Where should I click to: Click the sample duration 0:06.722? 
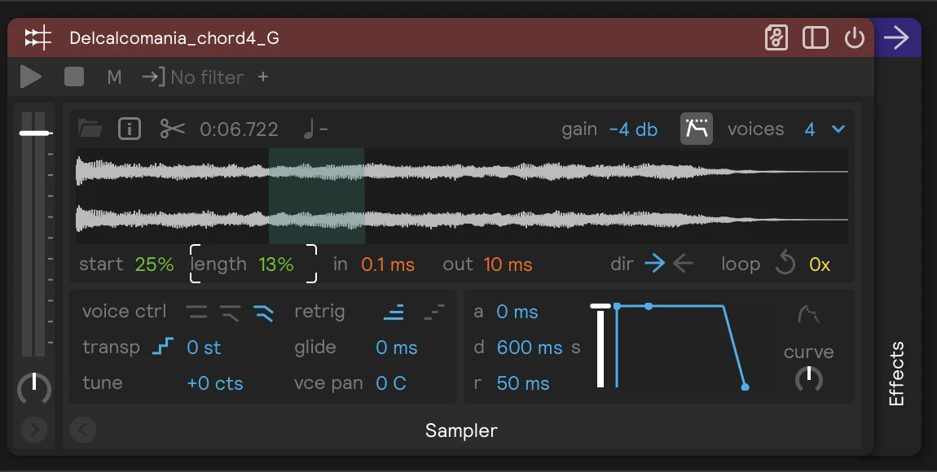click(239, 129)
